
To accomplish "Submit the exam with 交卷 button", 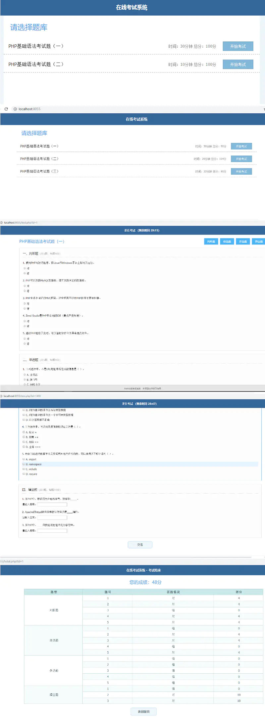I will (140, 545).
